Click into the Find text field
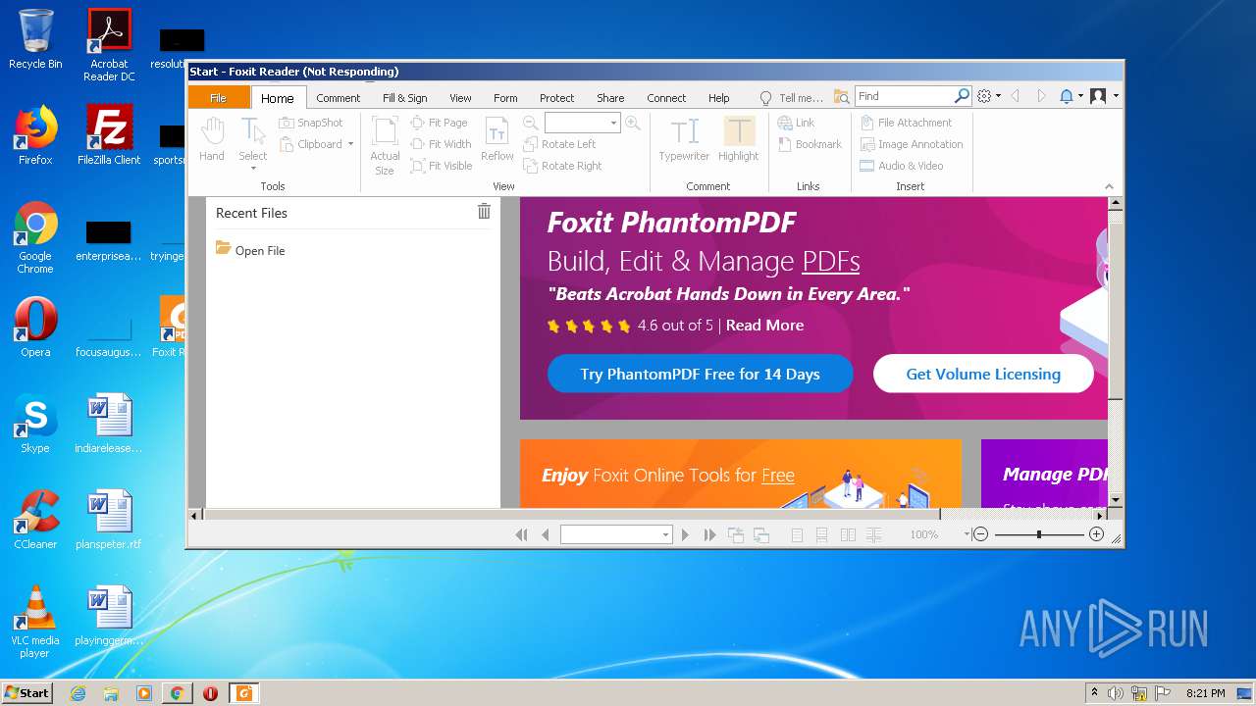Image resolution: width=1256 pixels, height=706 pixels. [904, 96]
